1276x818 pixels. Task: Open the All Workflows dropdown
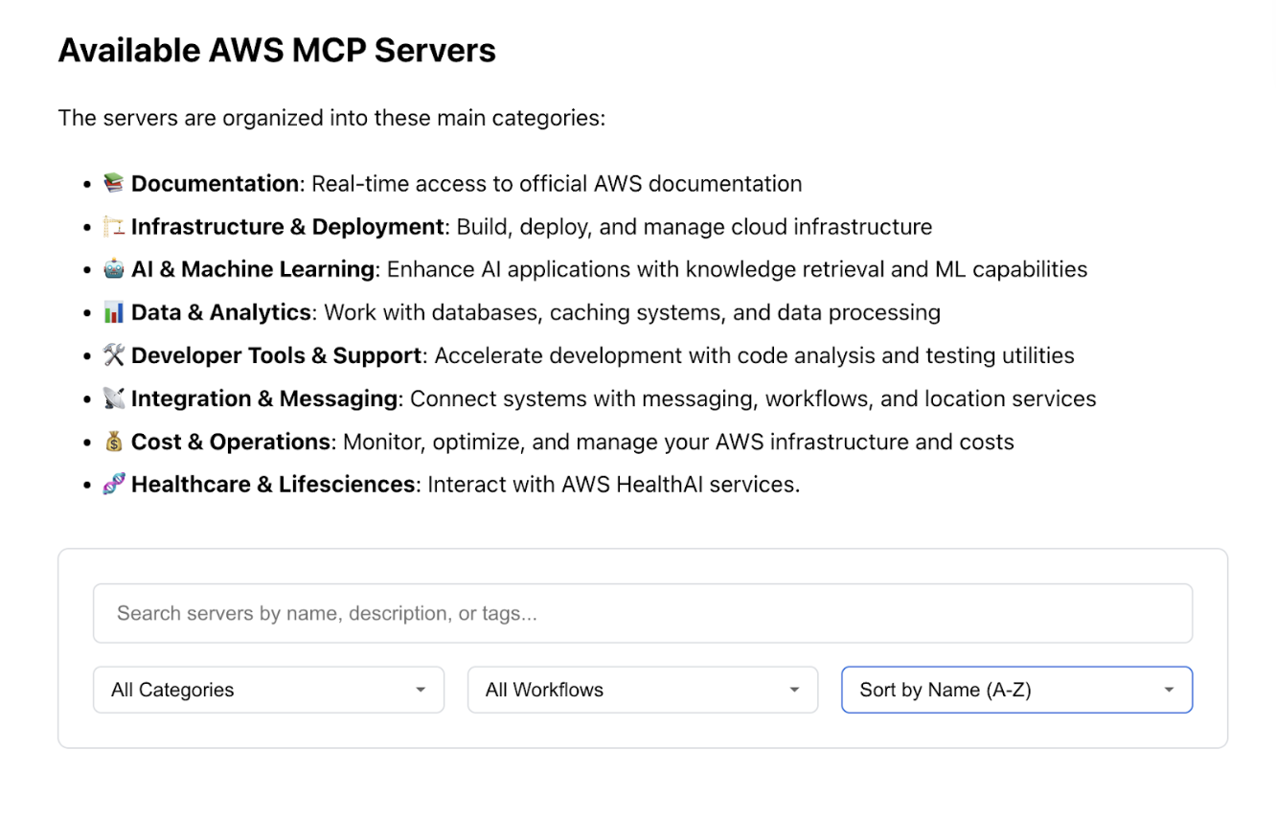(643, 690)
